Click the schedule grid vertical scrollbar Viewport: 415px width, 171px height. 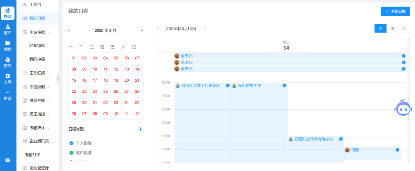(408, 109)
